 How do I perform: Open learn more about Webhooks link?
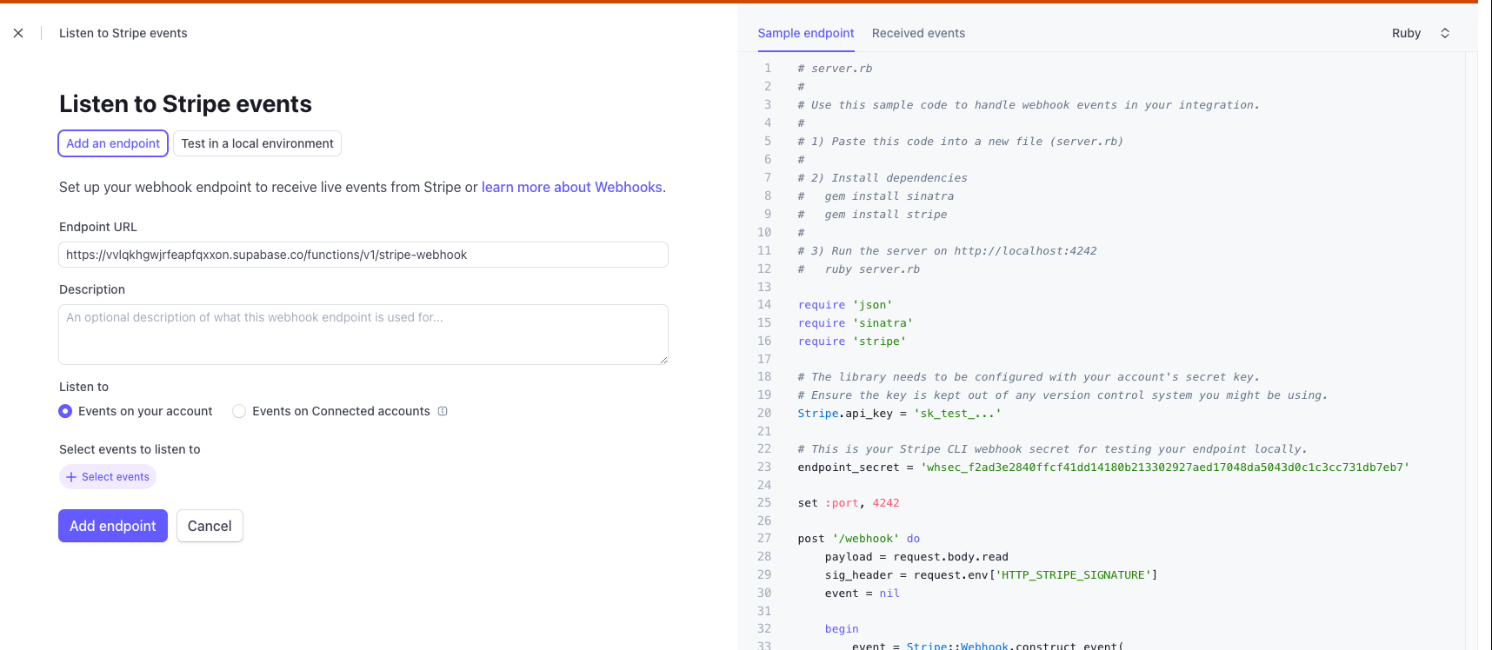(x=572, y=187)
